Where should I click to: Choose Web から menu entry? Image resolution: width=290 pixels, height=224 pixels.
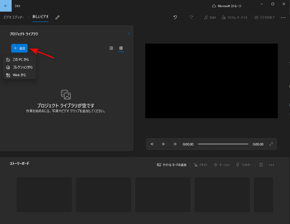click(19, 75)
